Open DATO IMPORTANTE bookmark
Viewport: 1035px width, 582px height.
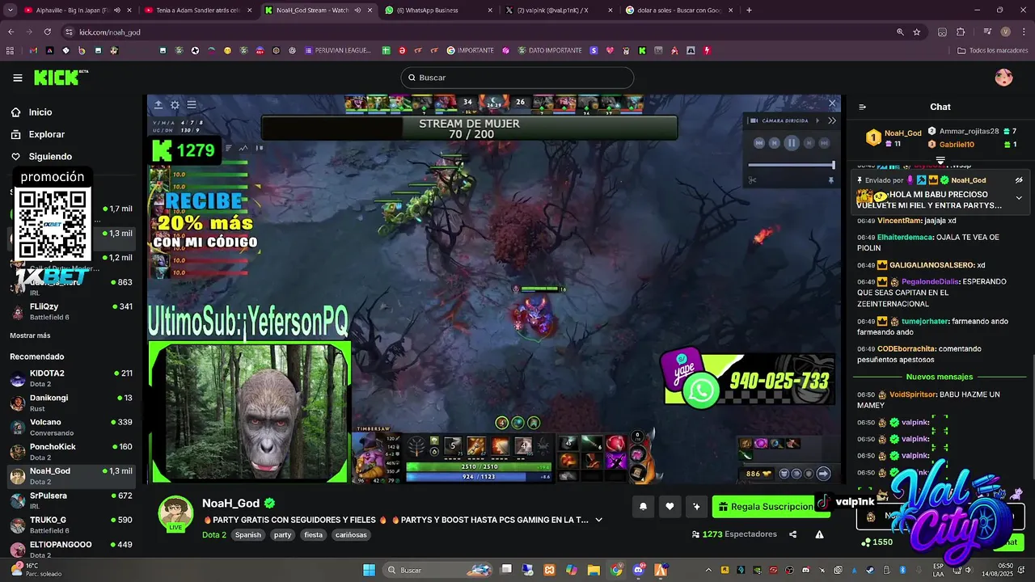[x=550, y=50]
